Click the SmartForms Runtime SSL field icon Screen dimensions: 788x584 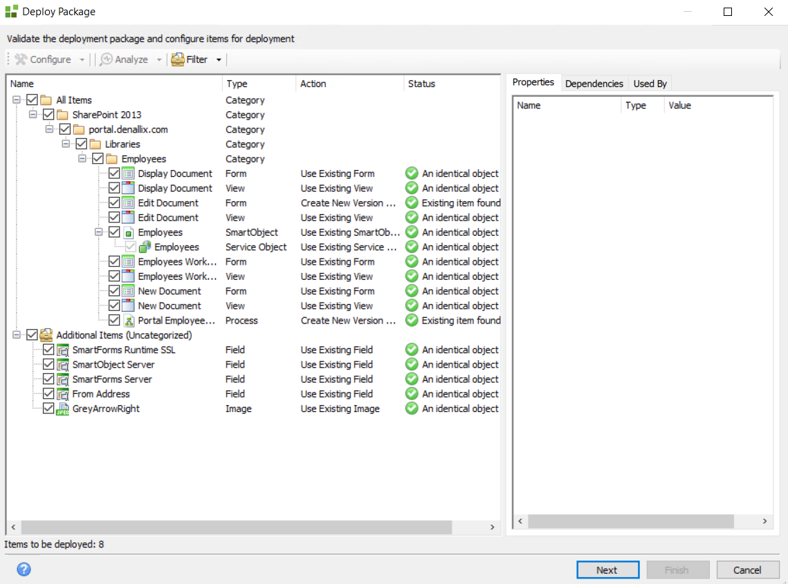coord(62,350)
